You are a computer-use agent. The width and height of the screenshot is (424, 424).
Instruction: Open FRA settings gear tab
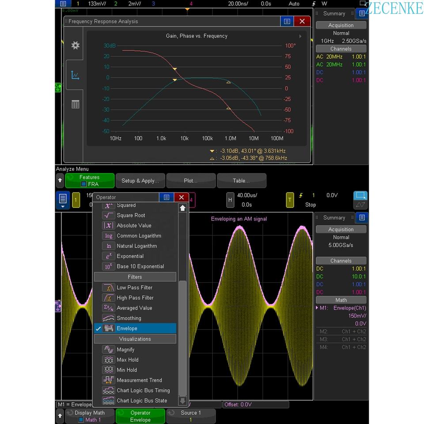[x=76, y=45]
